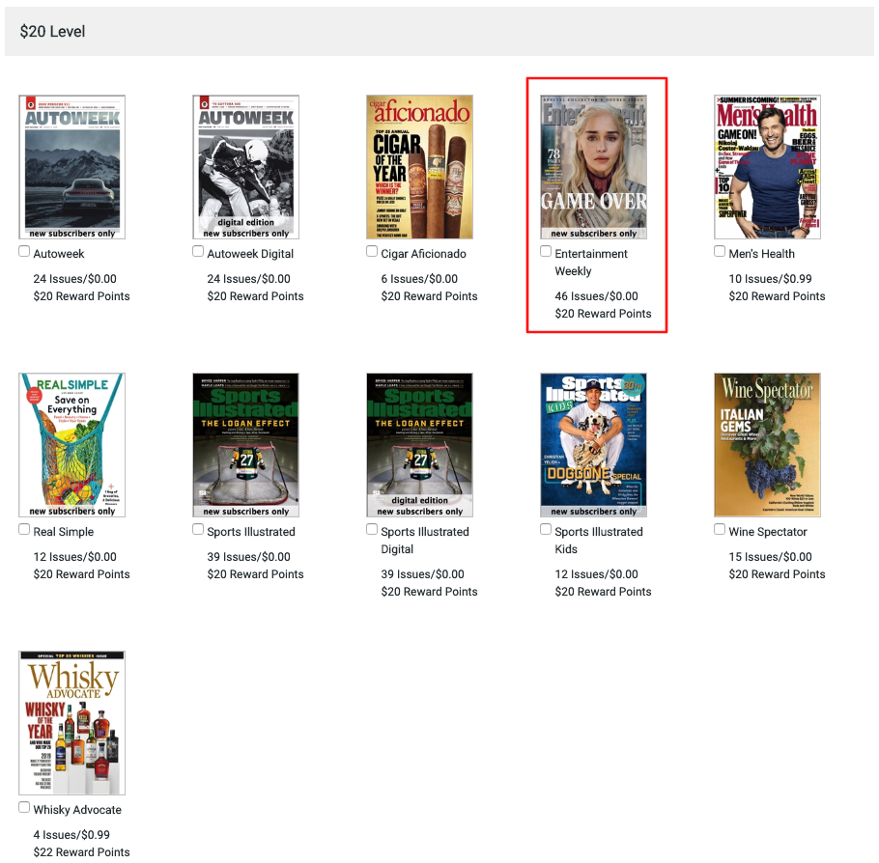Screen dimensions: 879x863
Task: Check the Whisky Advocate checkbox
Action: point(24,807)
